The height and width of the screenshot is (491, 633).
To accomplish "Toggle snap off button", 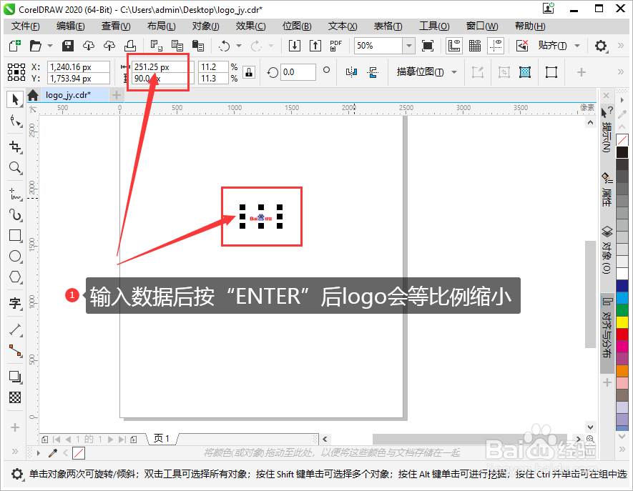I will (522, 46).
